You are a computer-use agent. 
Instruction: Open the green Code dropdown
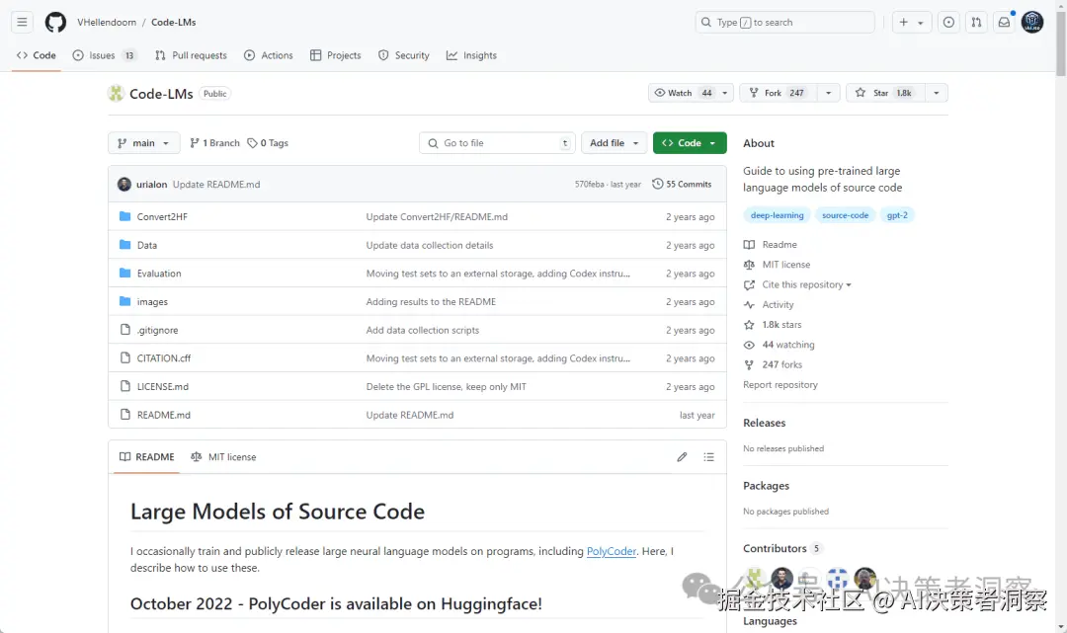coord(689,143)
